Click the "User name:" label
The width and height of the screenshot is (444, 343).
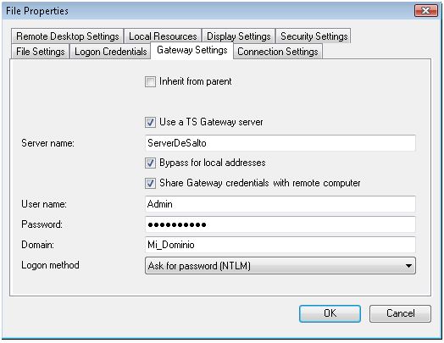pyautogui.click(x=44, y=204)
